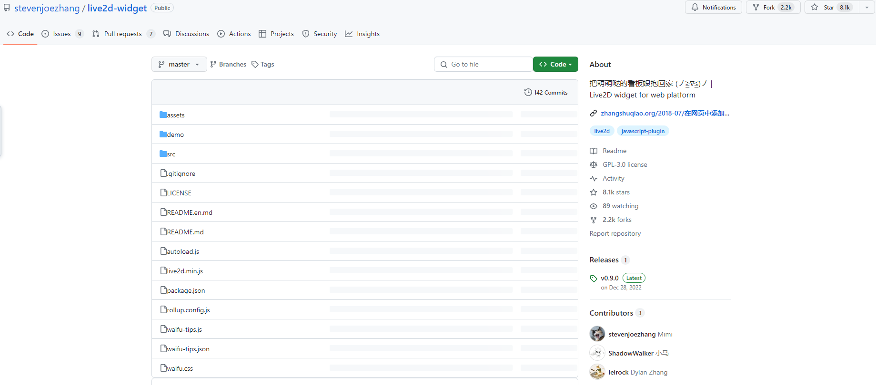This screenshot has width=876, height=385.
Task: Jump to the Readme section
Action: tap(614, 151)
